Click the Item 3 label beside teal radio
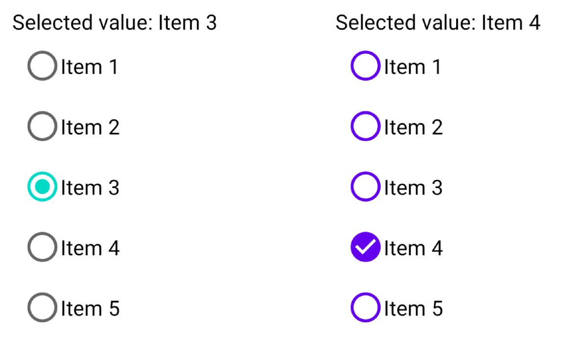588x342 pixels. (x=90, y=188)
